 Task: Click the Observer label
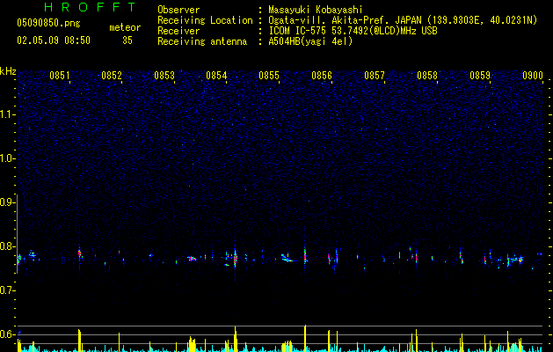click(178, 10)
